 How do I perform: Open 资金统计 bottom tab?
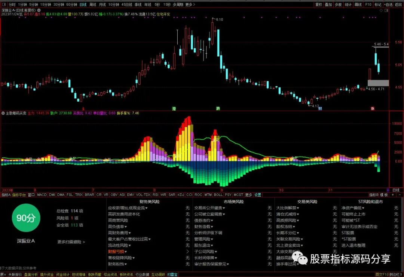tap(62, 275)
